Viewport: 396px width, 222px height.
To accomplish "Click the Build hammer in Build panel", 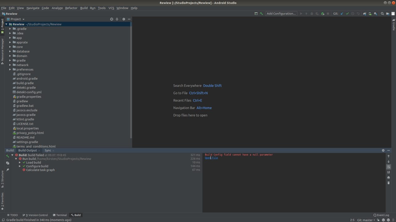I will 8,156.
